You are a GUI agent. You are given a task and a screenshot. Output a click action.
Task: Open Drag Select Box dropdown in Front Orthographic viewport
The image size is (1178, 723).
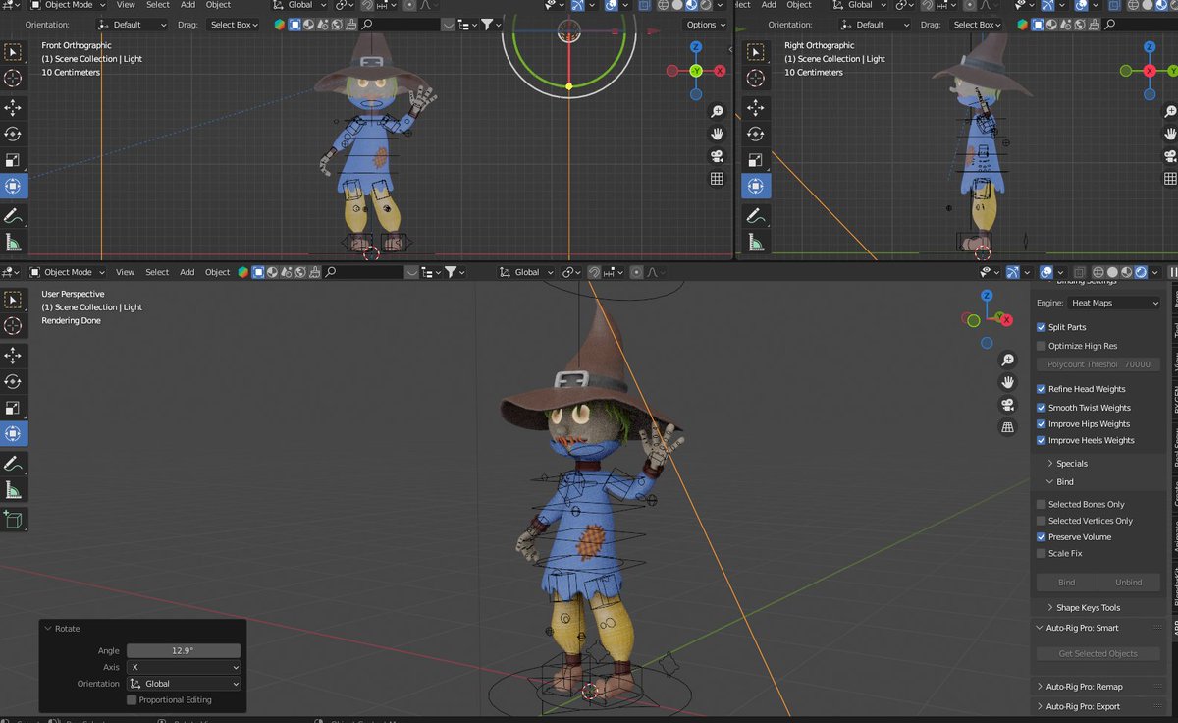pyautogui.click(x=235, y=25)
